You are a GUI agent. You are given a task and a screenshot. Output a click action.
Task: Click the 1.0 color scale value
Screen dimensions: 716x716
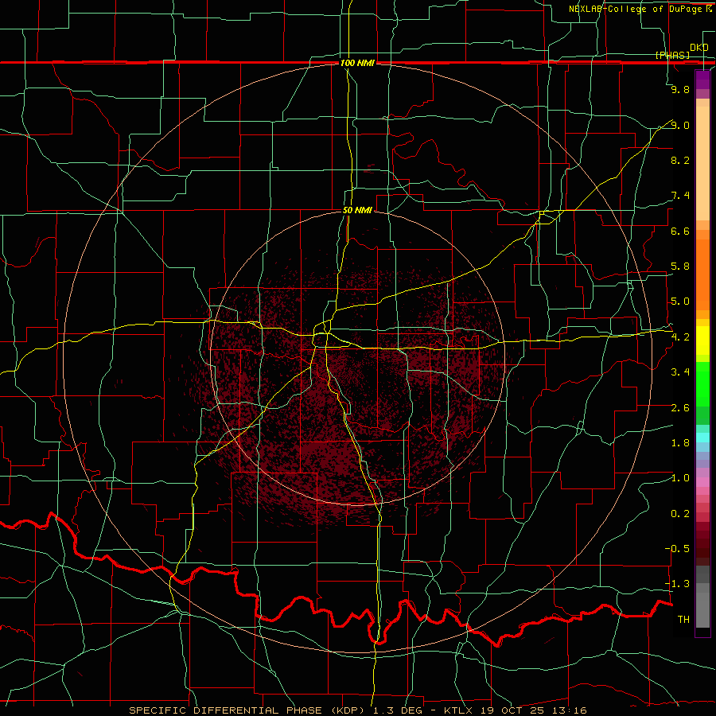click(x=680, y=478)
